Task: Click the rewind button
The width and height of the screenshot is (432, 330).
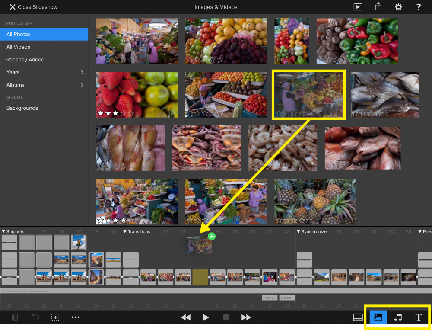Action: [186, 317]
